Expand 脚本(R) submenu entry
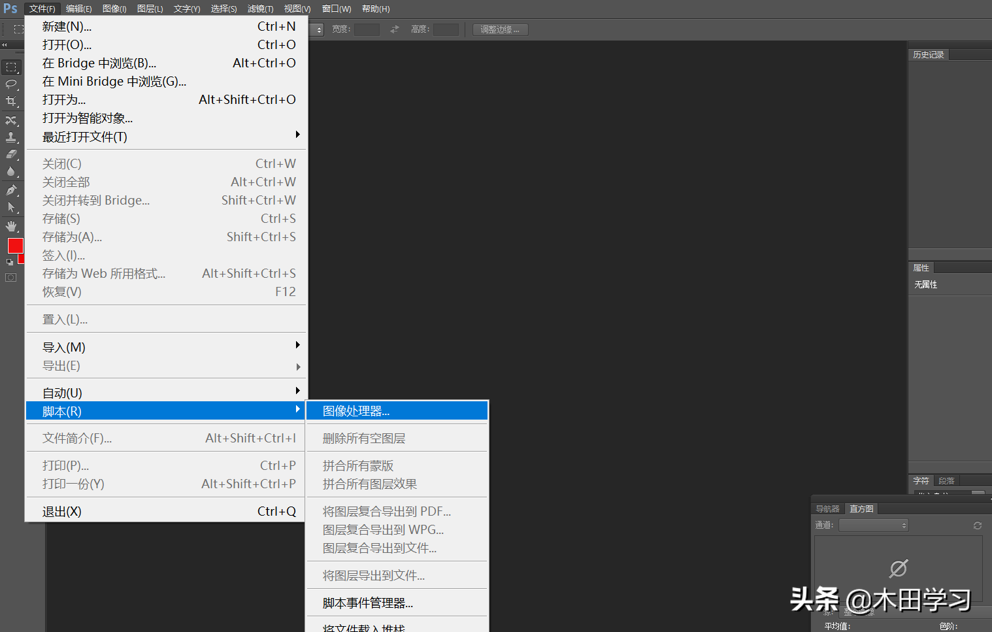This screenshot has width=992, height=632. pos(166,411)
